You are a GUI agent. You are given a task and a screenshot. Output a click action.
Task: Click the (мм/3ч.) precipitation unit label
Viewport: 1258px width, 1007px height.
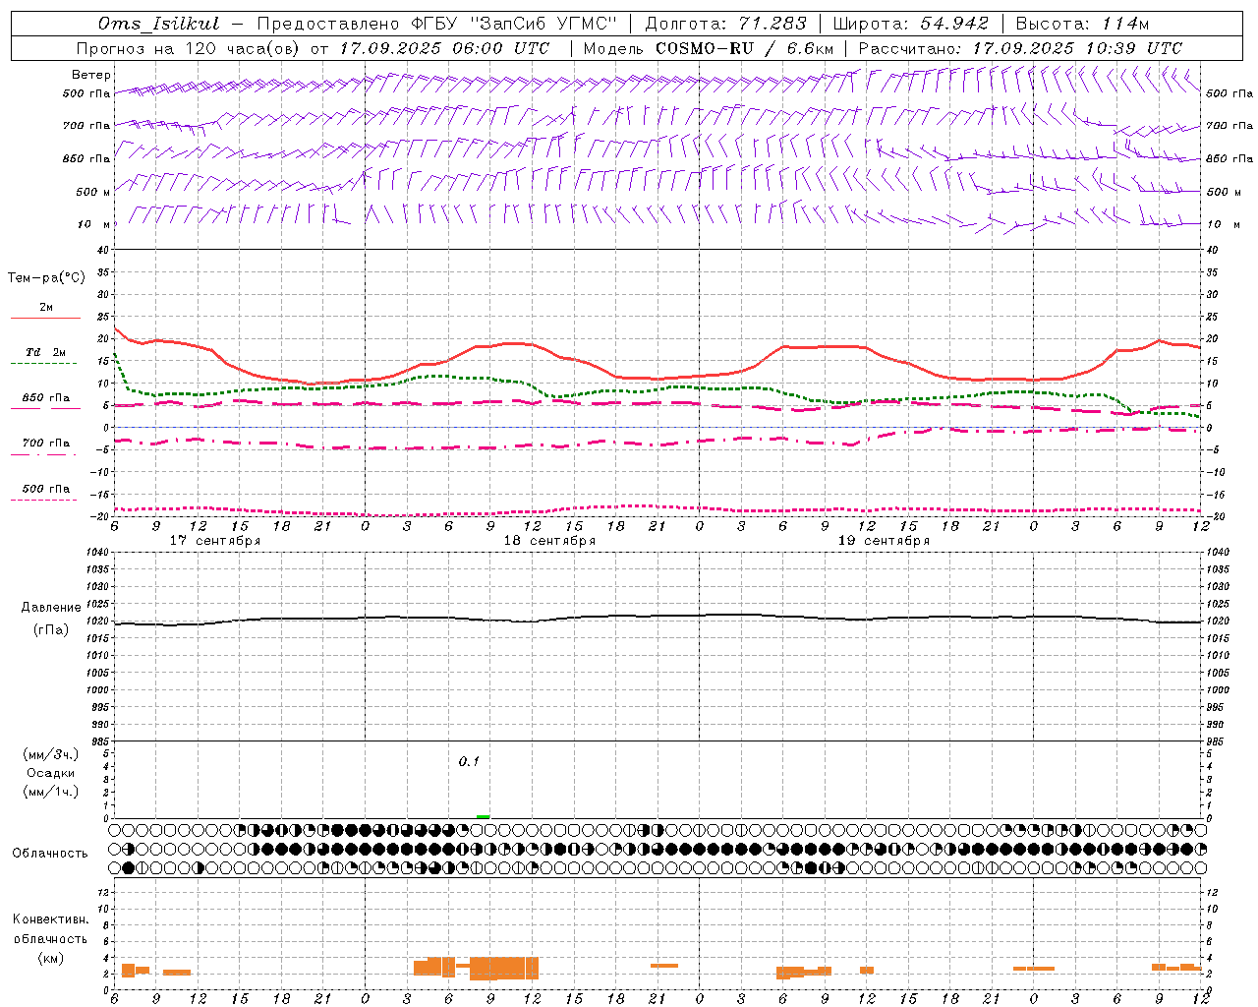pyautogui.click(x=51, y=754)
